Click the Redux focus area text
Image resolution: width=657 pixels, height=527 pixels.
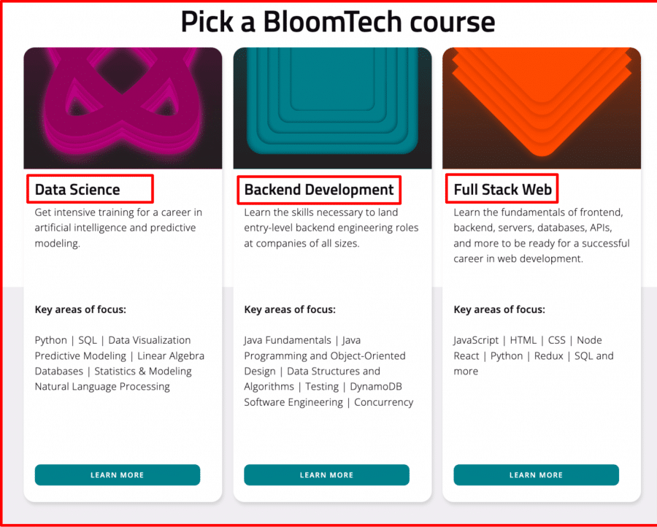pos(548,355)
